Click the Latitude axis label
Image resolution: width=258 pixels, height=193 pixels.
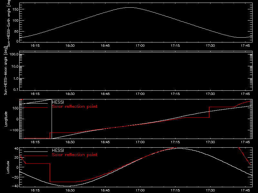[x=8, y=167]
